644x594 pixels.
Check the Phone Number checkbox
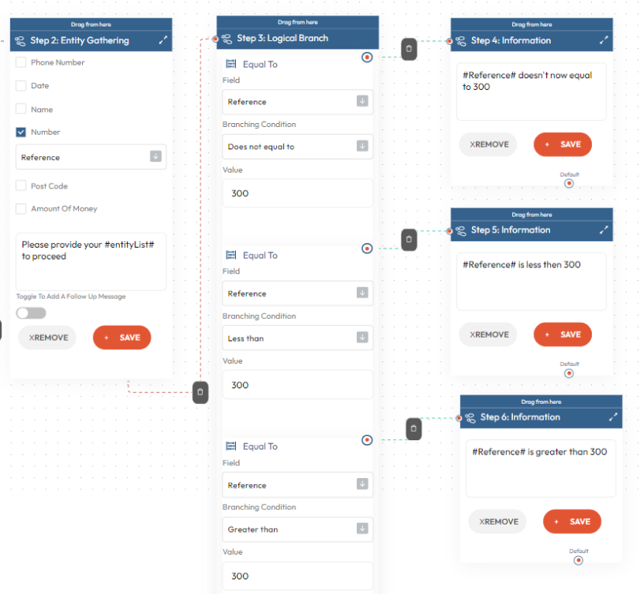(x=21, y=62)
